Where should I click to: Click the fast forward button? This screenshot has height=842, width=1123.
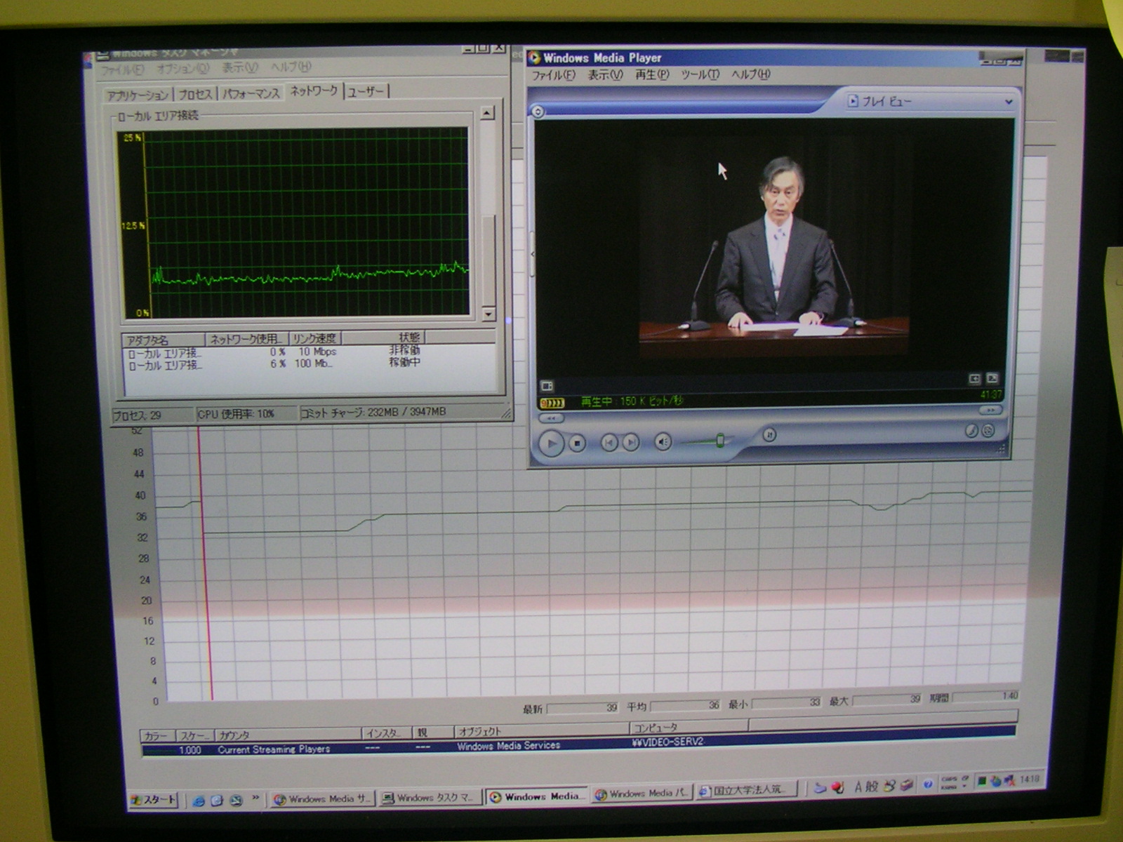[991, 410]
